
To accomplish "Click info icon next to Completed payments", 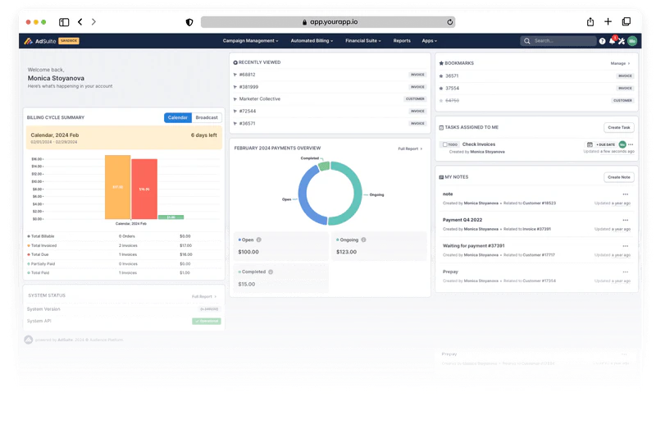I will (271, 272).
